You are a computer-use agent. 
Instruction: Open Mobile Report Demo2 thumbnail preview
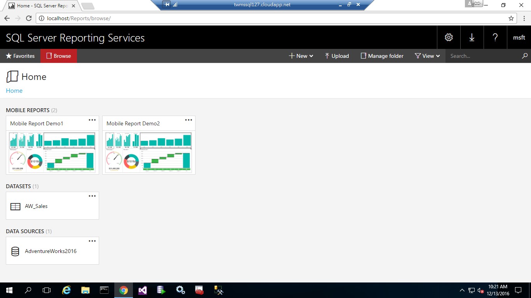point(149,152)
